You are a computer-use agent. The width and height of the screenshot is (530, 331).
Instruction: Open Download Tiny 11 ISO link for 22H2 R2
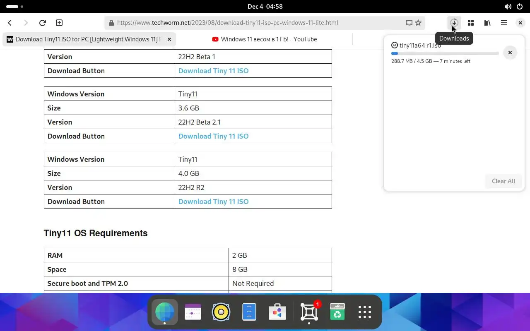[x=213, y=201]
